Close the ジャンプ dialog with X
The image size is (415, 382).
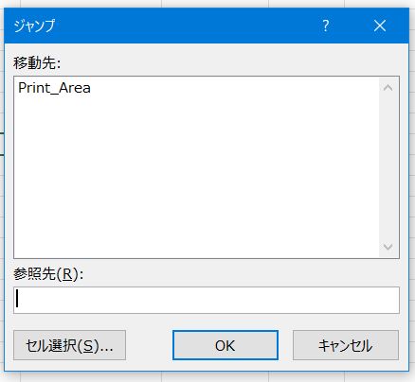380,26
